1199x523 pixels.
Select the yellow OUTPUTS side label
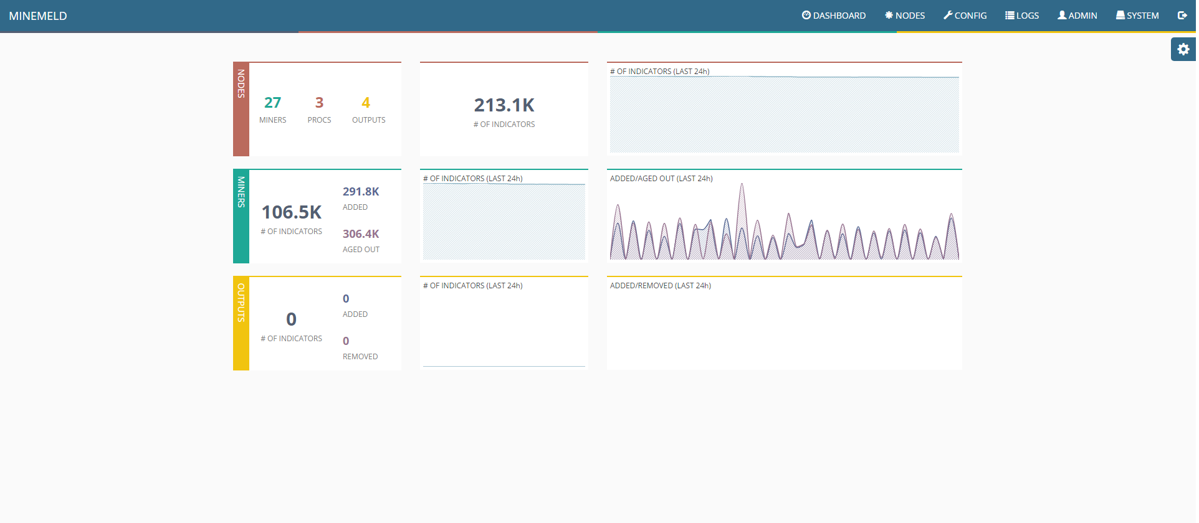click(x=241, y=323)
